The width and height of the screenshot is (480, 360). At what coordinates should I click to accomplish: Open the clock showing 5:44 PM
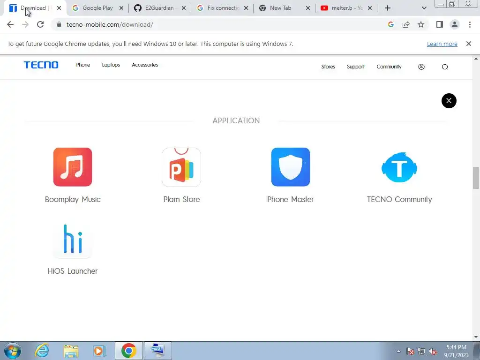pos(456,351)
